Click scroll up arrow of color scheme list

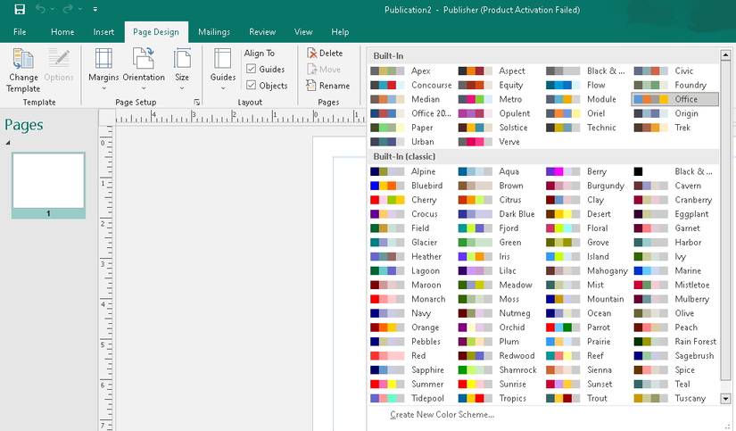(x=725, y=55)
